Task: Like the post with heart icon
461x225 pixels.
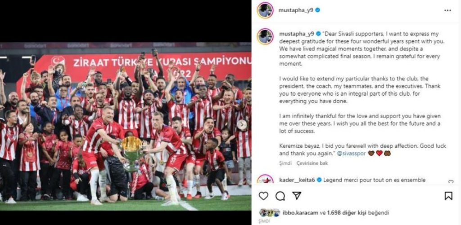Action: [263, 196]
